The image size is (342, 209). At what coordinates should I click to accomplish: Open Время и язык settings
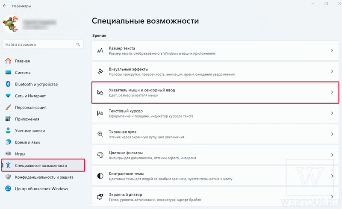pyautogui.click(x=43, y=142)
